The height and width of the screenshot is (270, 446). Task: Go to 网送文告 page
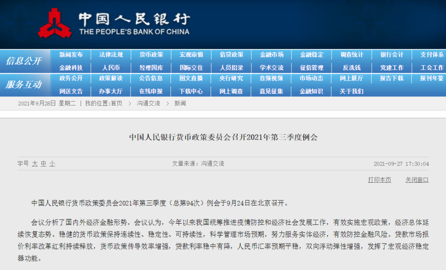pos(71,91)
